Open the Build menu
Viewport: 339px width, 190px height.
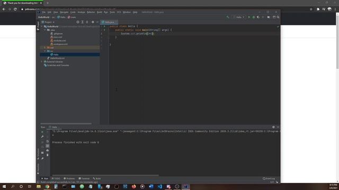(100, 12)
